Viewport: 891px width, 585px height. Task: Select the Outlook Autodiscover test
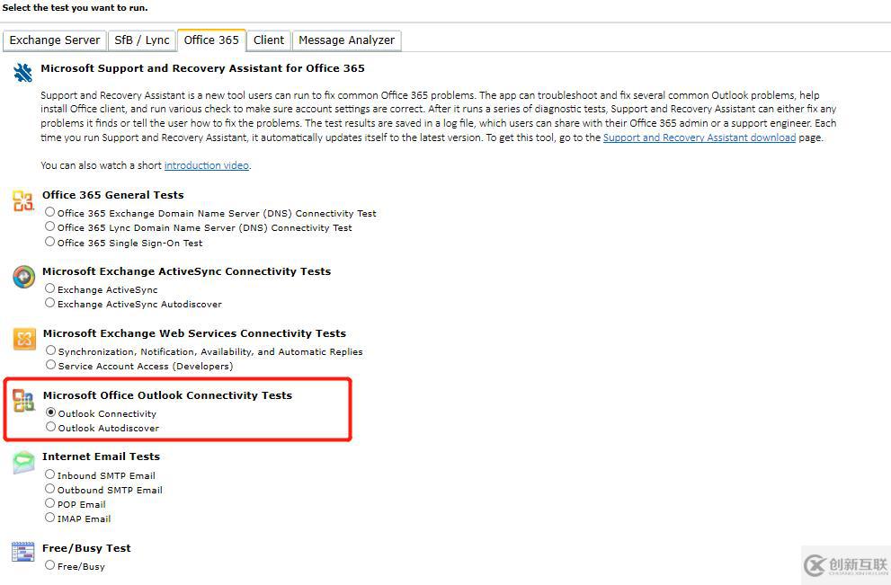51,427
